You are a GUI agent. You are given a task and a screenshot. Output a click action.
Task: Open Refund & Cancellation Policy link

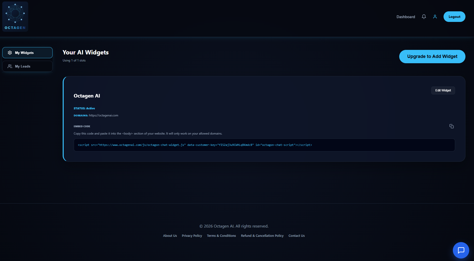pos(262,236)
